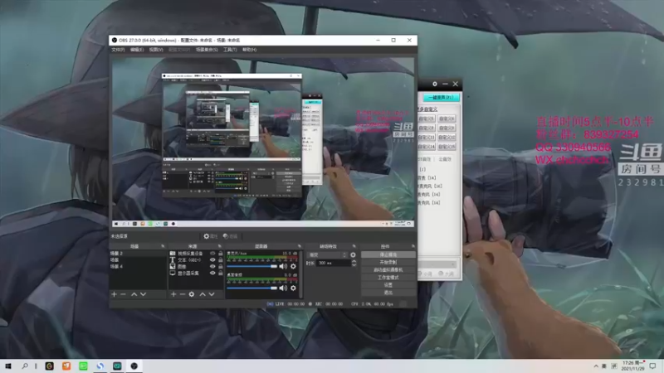Open the settings gear on the side tool window
The width and height of the screenshot is (664, 373).
(434, 85)
